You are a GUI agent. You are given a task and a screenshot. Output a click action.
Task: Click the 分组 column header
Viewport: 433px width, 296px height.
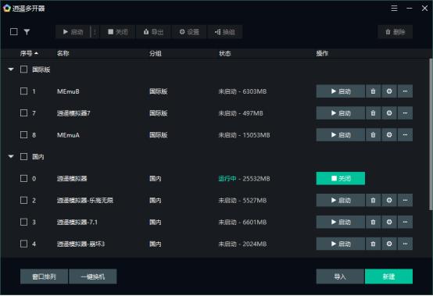click(x=156, y=53)
